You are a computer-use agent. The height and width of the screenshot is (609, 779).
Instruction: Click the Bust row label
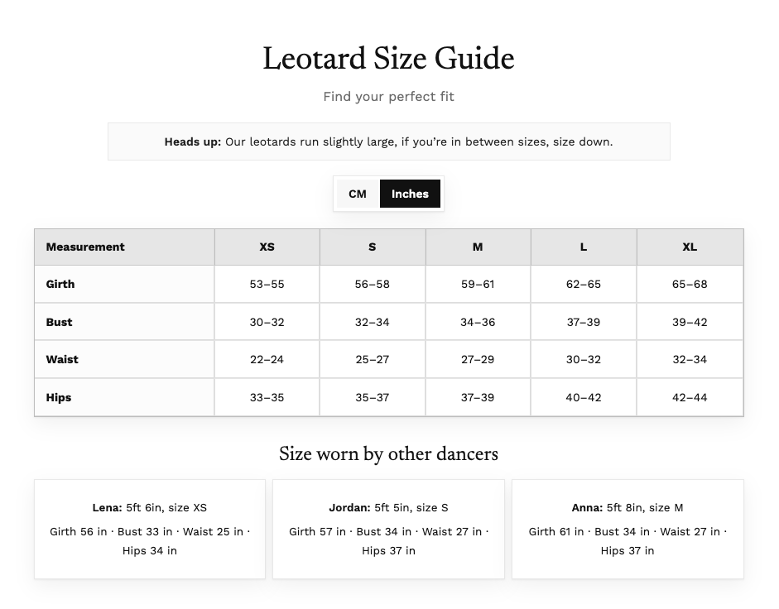click(59, 322)
